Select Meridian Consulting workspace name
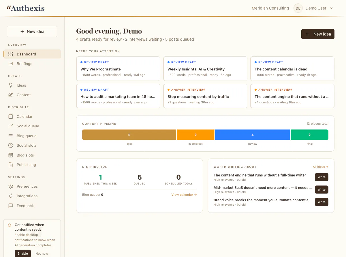Screen dimensions: 346x257 (270, 8)
